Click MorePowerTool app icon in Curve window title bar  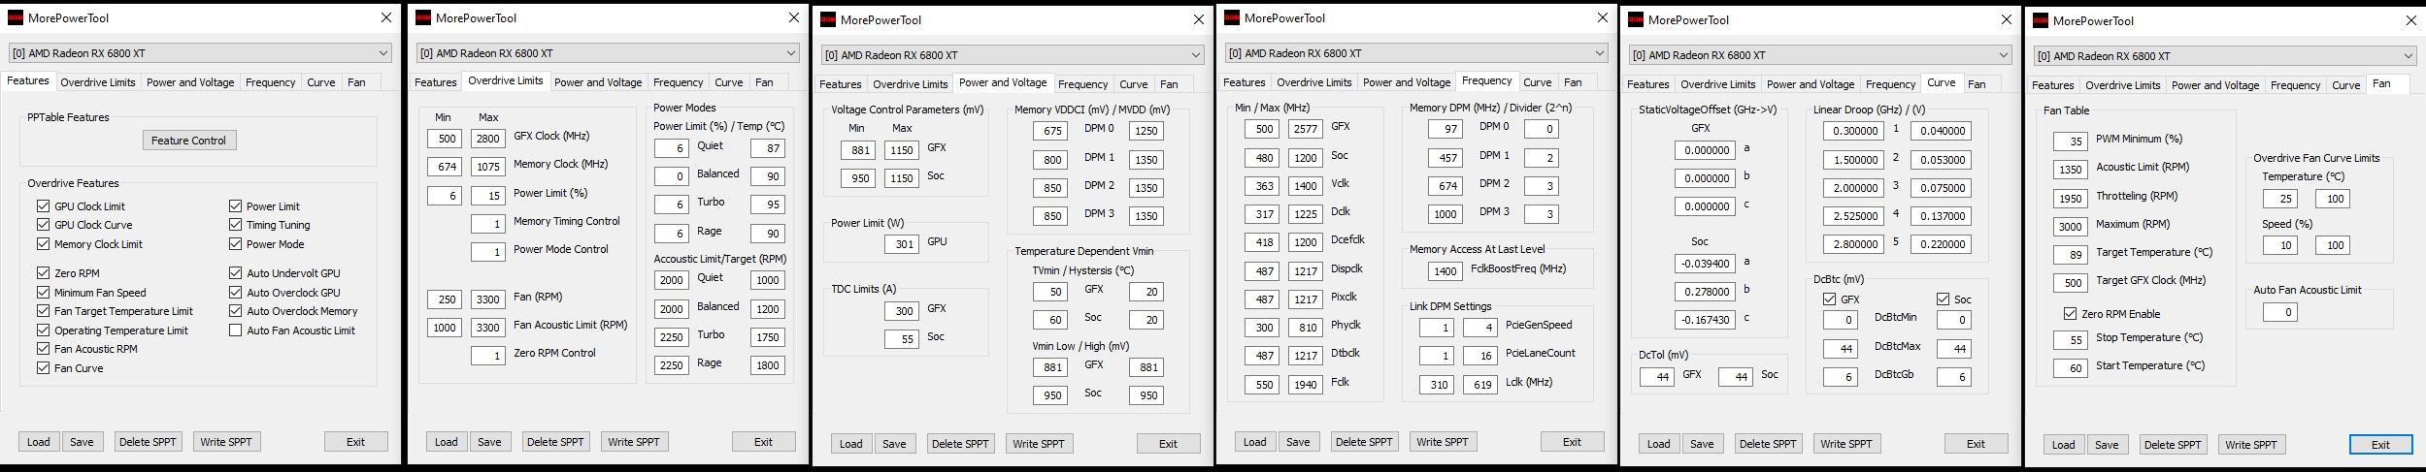click(x=1636, y=19)
